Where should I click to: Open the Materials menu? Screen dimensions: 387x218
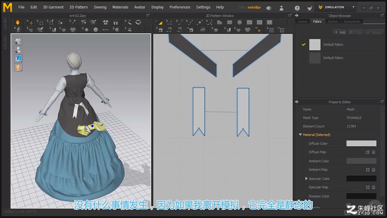coord(120,7)
